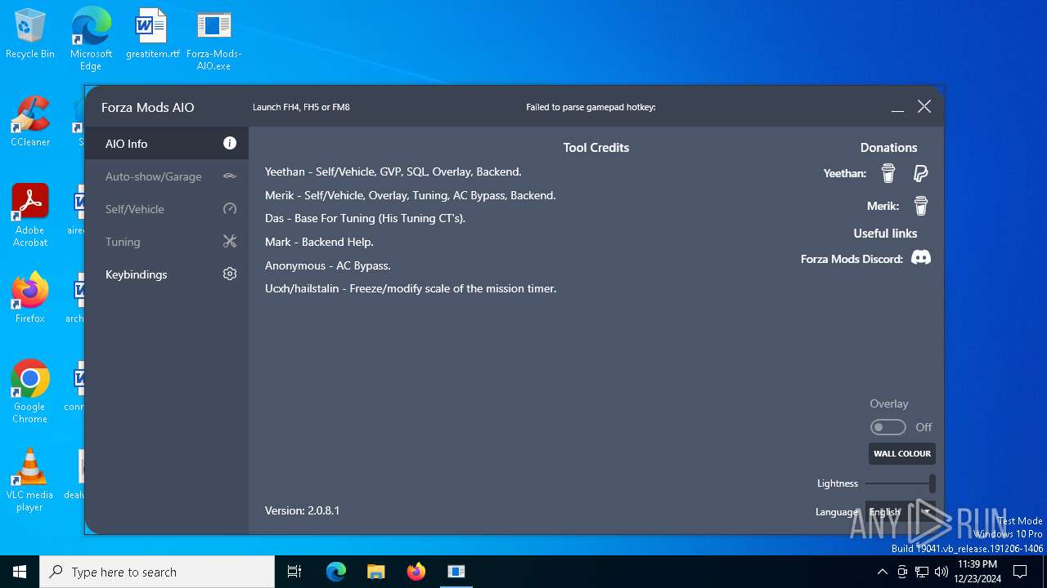This screenshot has height=588, width=1047.
Task: Open Task View on the taskbar
Action: point(294,572)
